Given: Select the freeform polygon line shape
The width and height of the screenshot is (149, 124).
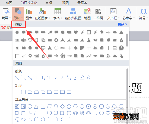Looking at the screenshot, I should 82,78.
